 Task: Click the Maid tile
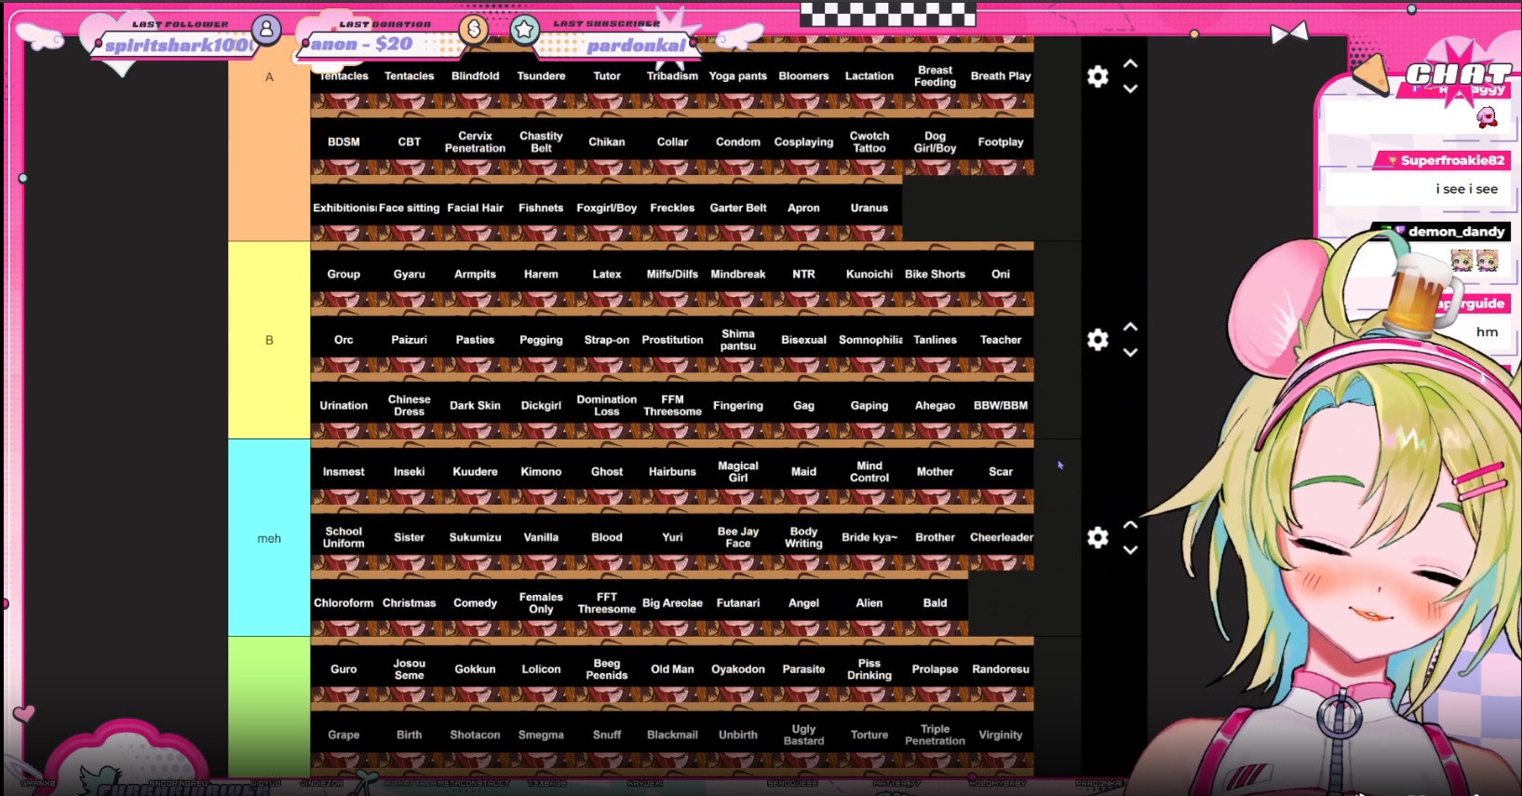point(803,472)
